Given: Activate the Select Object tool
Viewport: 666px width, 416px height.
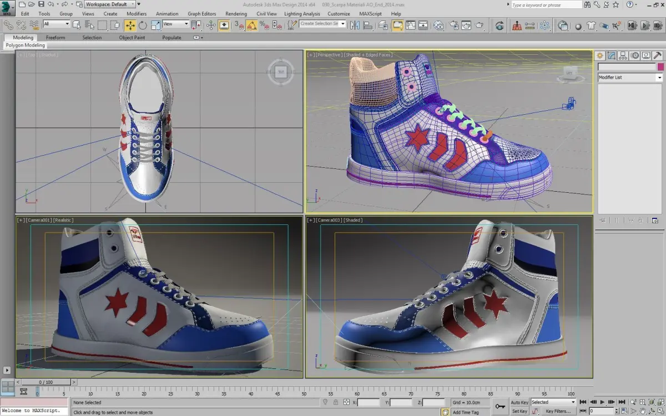Looking at the screenshot, I should [76, 25].
